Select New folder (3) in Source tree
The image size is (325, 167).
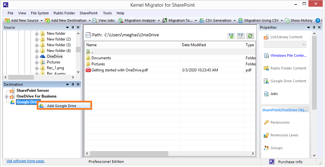click(x=59, y=45)
